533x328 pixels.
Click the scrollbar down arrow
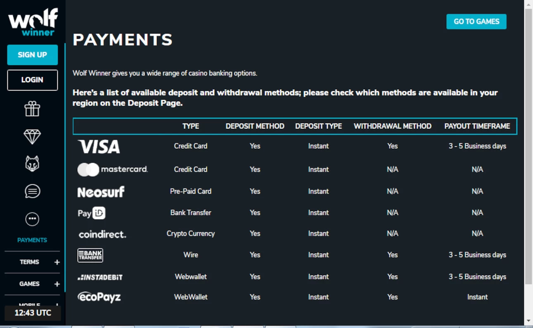[528, 321]
